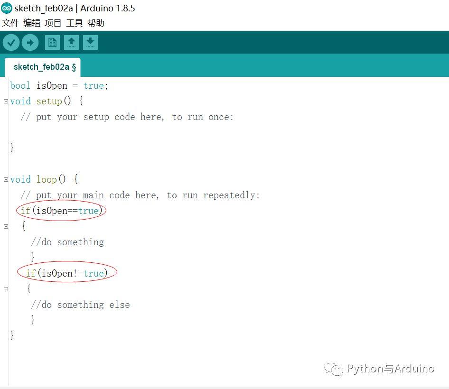Image resolution: width=449 pixels, height=389 pixels.
Task: Select the sketch_feb02a tab
Action: (43, 67)
